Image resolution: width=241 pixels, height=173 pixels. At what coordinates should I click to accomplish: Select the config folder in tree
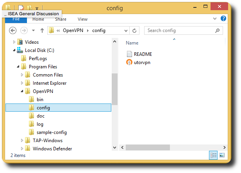tap(59, 107)
